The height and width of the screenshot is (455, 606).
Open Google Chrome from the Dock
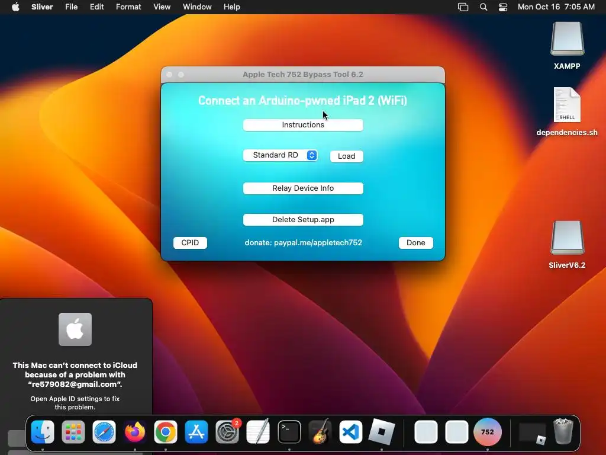pyautogui.click(x=166, y=432)
